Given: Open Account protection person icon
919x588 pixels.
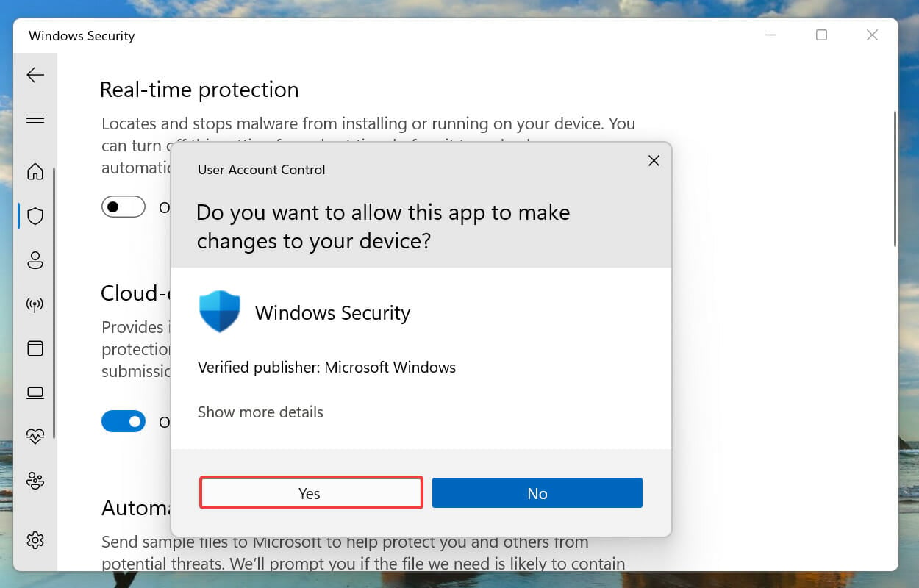Looking at the screenshot, I should 35,260.
